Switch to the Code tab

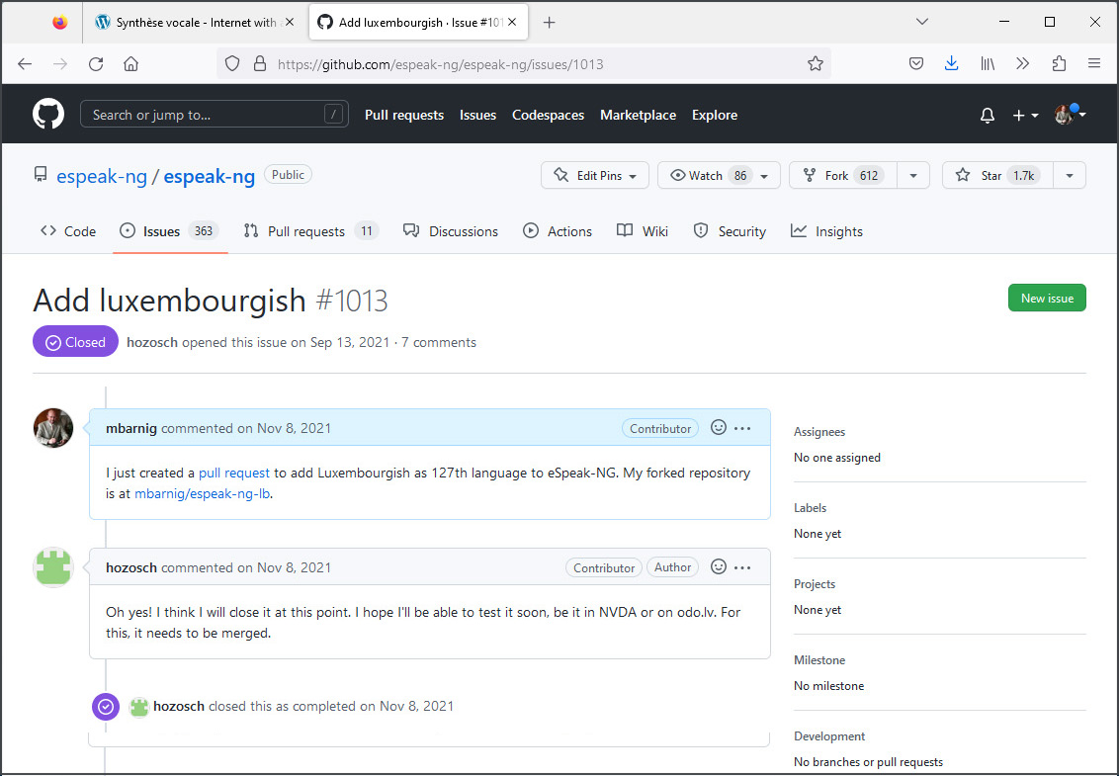pos(68,231)
